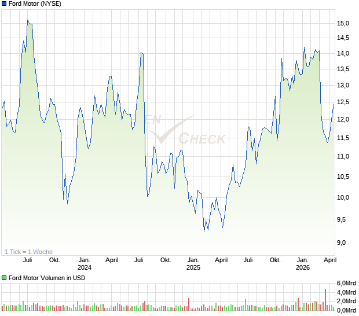Click the 0,0Mrd volume axis label
Viewport: 359px width, 316px height.
click(346, 310)
